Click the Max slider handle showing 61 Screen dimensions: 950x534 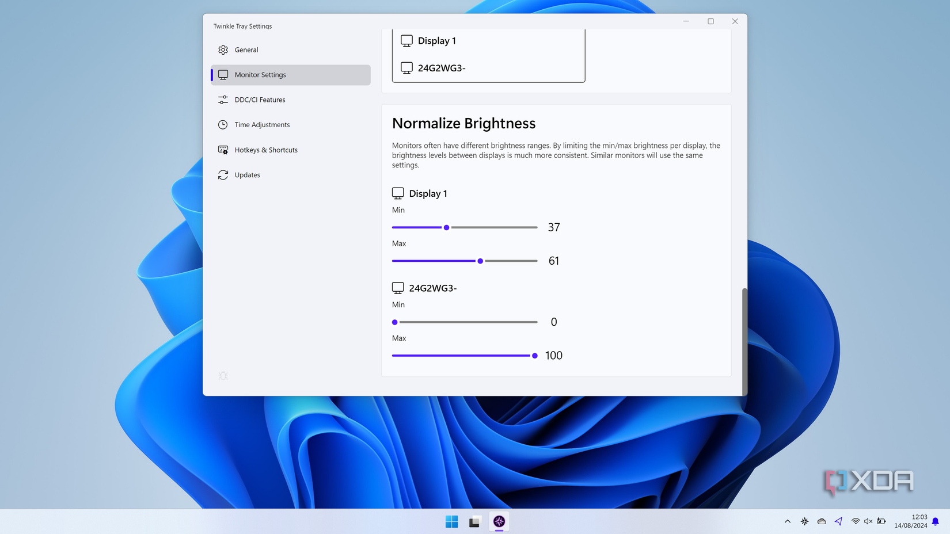click(x=480, y=261)
